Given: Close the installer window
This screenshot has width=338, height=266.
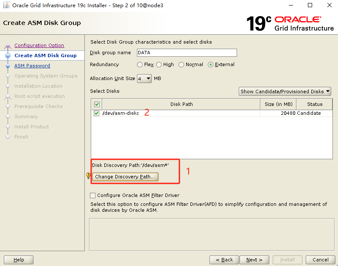Looking at the screenshot, I should (x=330, y=5).
